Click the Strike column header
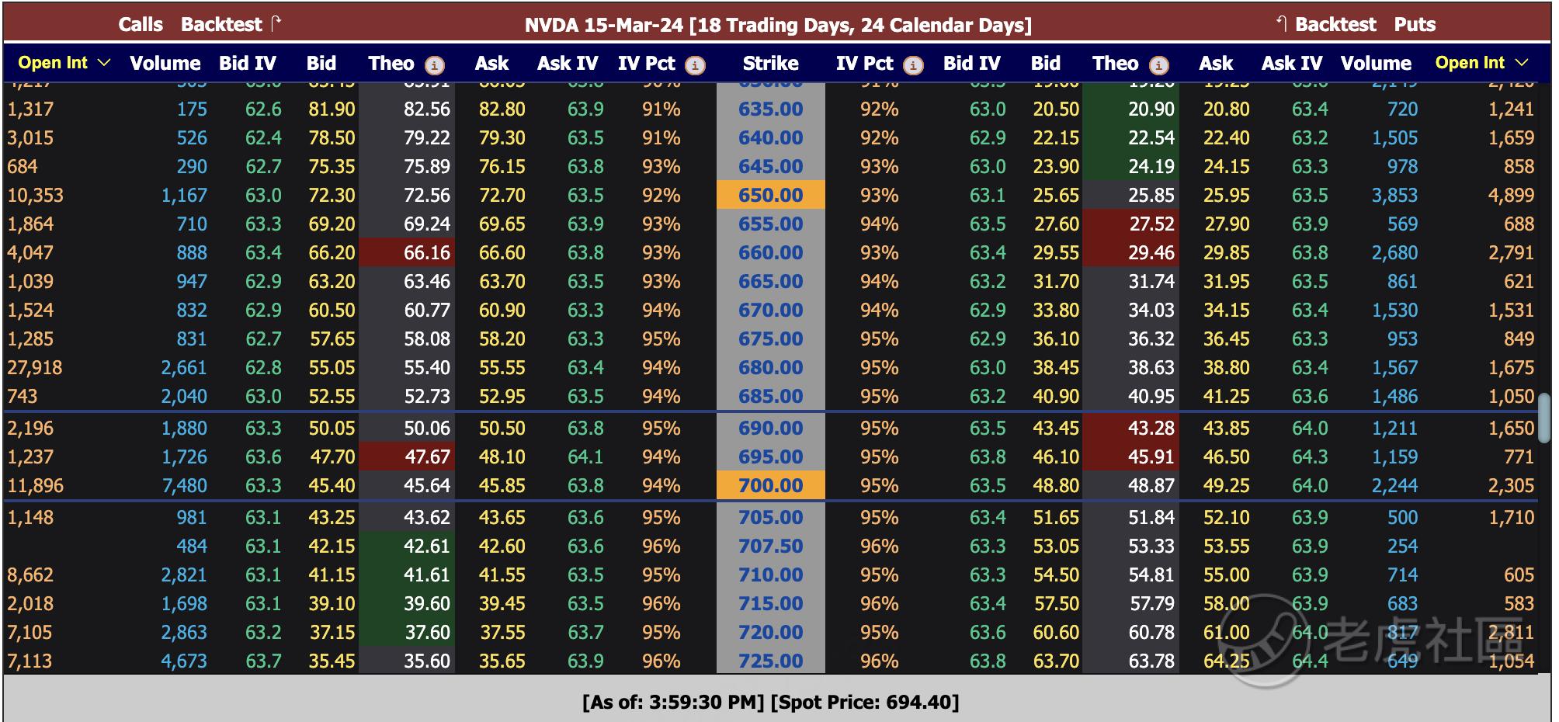The height and width of the screenshot is (722, 1559). click(x=771, y=64)
